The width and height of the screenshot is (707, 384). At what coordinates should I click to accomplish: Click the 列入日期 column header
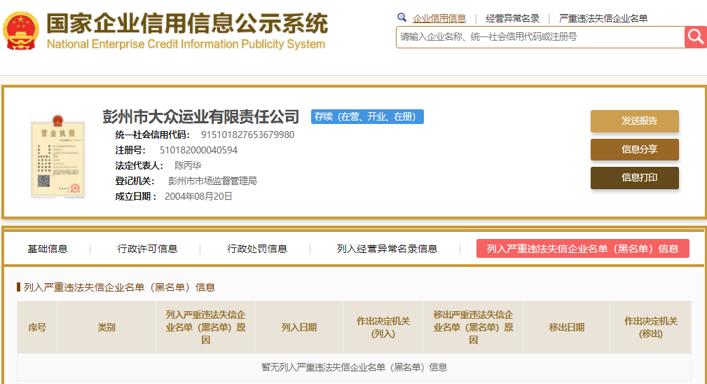point(299,327)
